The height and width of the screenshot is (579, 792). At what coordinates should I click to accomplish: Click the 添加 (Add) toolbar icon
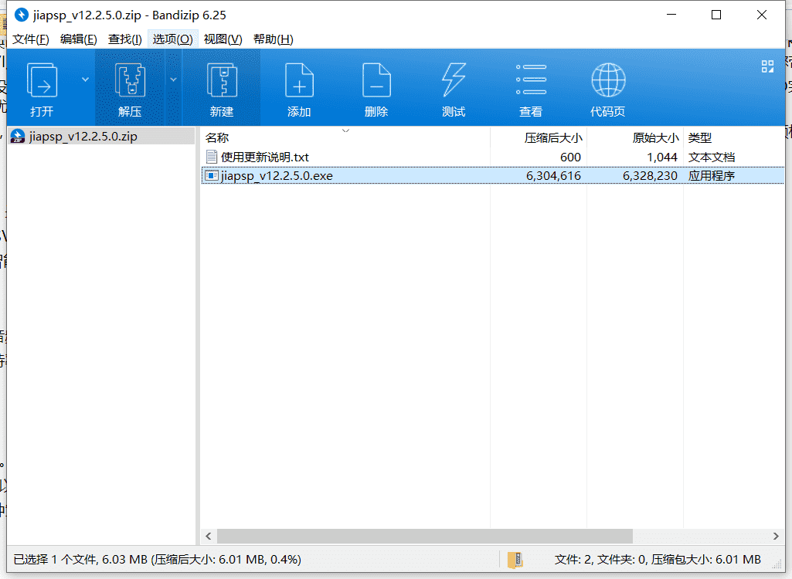click(x=299, y=81)
